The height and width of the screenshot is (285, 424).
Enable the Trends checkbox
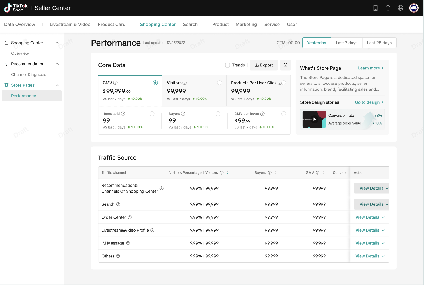[x=228, y=65]
